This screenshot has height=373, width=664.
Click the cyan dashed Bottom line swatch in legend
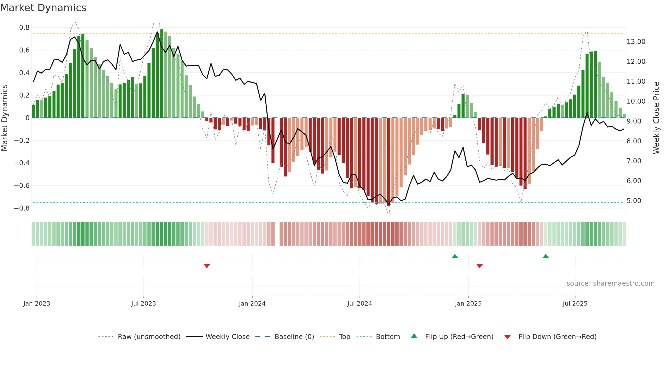[x=364, y=337]
